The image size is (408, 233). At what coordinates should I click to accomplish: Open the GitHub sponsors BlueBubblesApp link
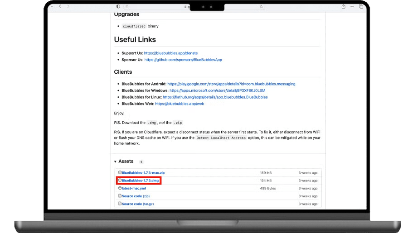(x=183, y=60)
